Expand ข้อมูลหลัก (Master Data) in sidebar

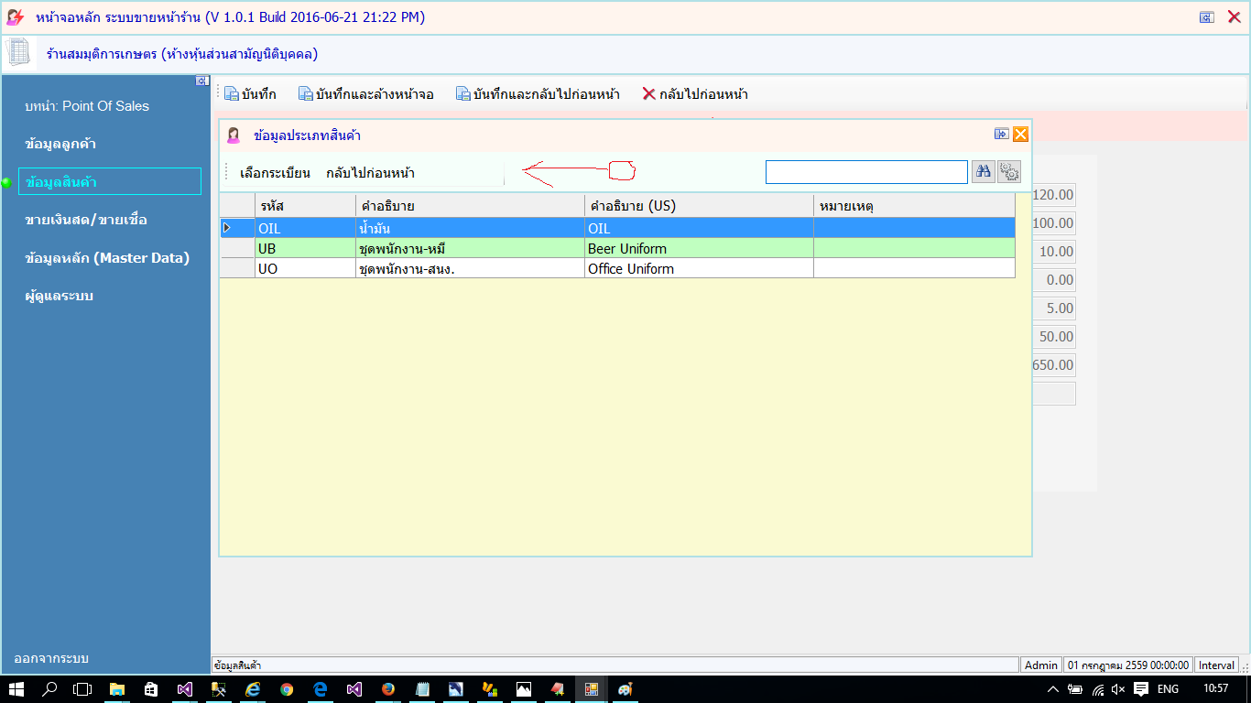[x=107, y=258]
